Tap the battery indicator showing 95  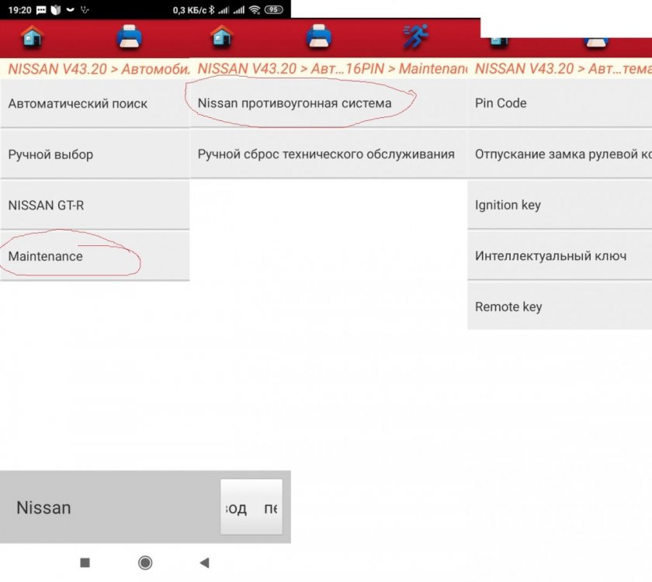tap(273, 9)
